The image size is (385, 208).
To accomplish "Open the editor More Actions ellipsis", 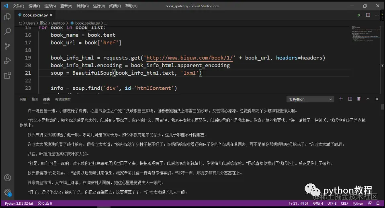I will pyautogui.click(x=377, y=15).
